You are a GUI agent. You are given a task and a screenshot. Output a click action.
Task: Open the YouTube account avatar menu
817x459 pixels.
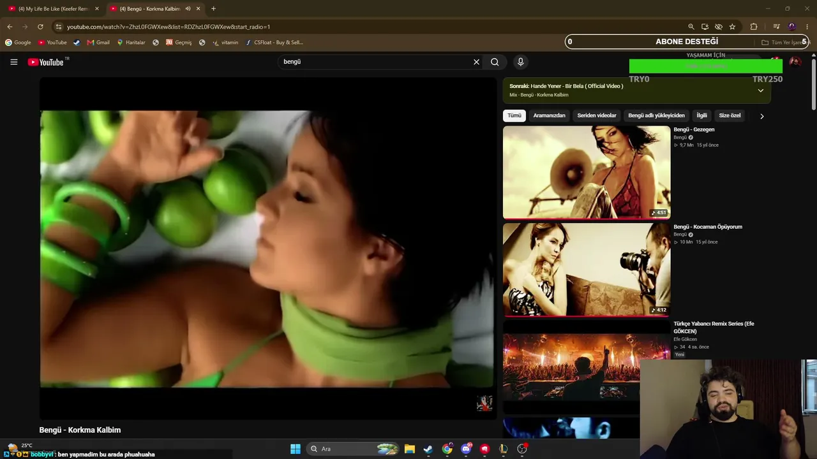pos(795,62)
